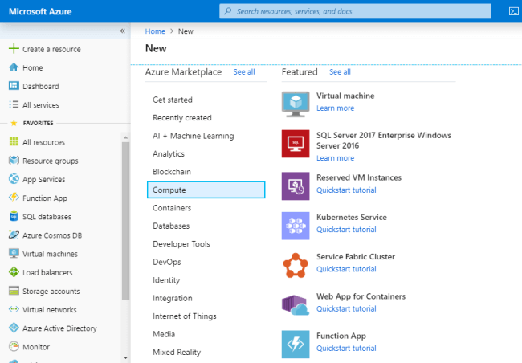Click the Monitor gauge icon
This screenshot has width=522, height=363.
pyautogui.click(x=14, y=346)
